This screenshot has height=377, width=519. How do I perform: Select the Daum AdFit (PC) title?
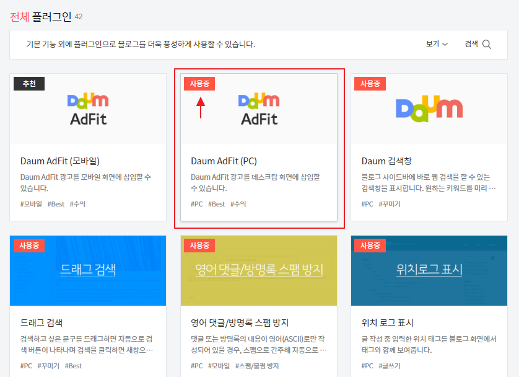click(x=224, y=161)
